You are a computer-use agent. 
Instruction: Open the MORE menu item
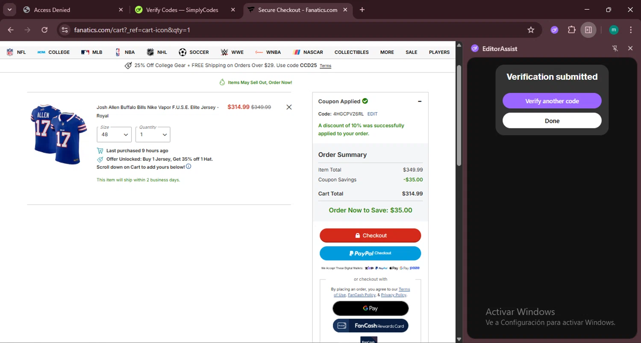[x=387, y=52]
